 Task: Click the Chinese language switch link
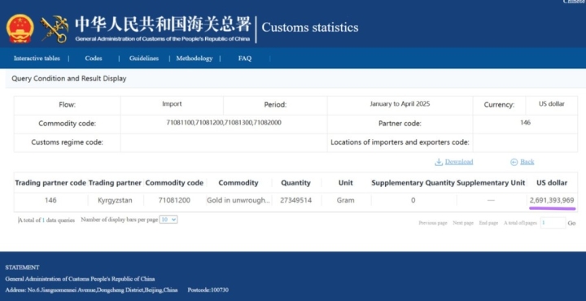point(574,2)
